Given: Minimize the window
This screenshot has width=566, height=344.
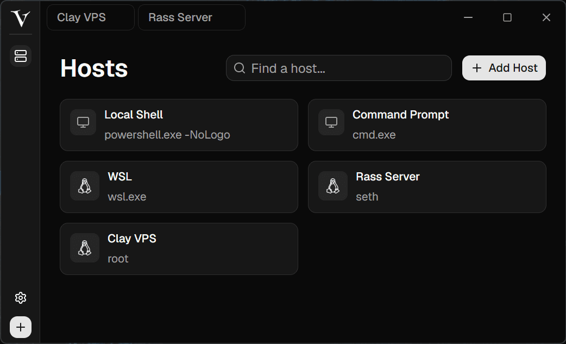Looking at the screenshot, I should pyautogui.click(x=468, y=17).
